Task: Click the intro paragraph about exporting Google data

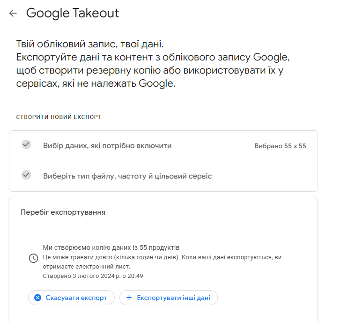Action: (x=153, y=70)
